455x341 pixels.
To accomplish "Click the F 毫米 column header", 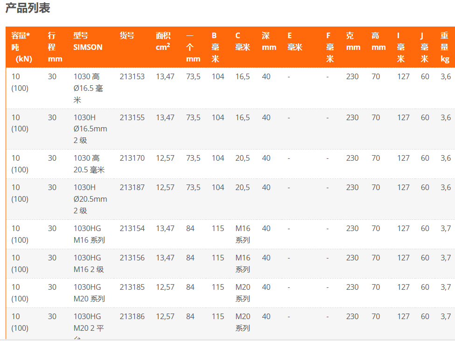I will pos(330,47).
